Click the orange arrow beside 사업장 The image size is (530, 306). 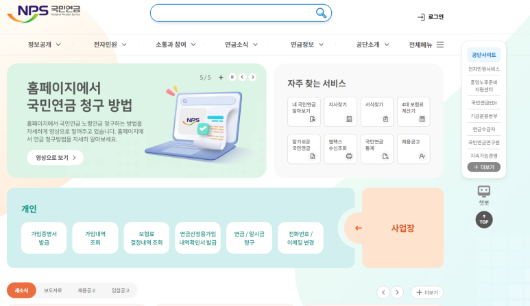(359, 228)
